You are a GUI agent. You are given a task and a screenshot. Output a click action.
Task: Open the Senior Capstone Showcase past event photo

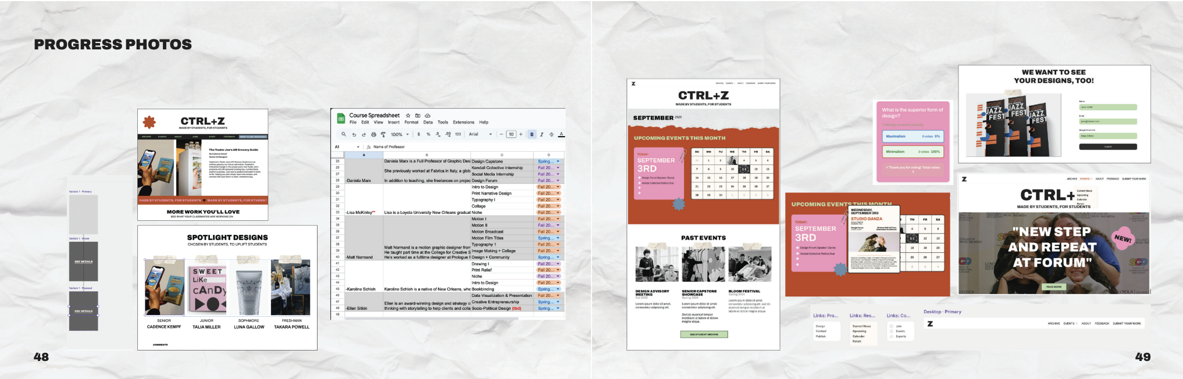click(703, 264)
